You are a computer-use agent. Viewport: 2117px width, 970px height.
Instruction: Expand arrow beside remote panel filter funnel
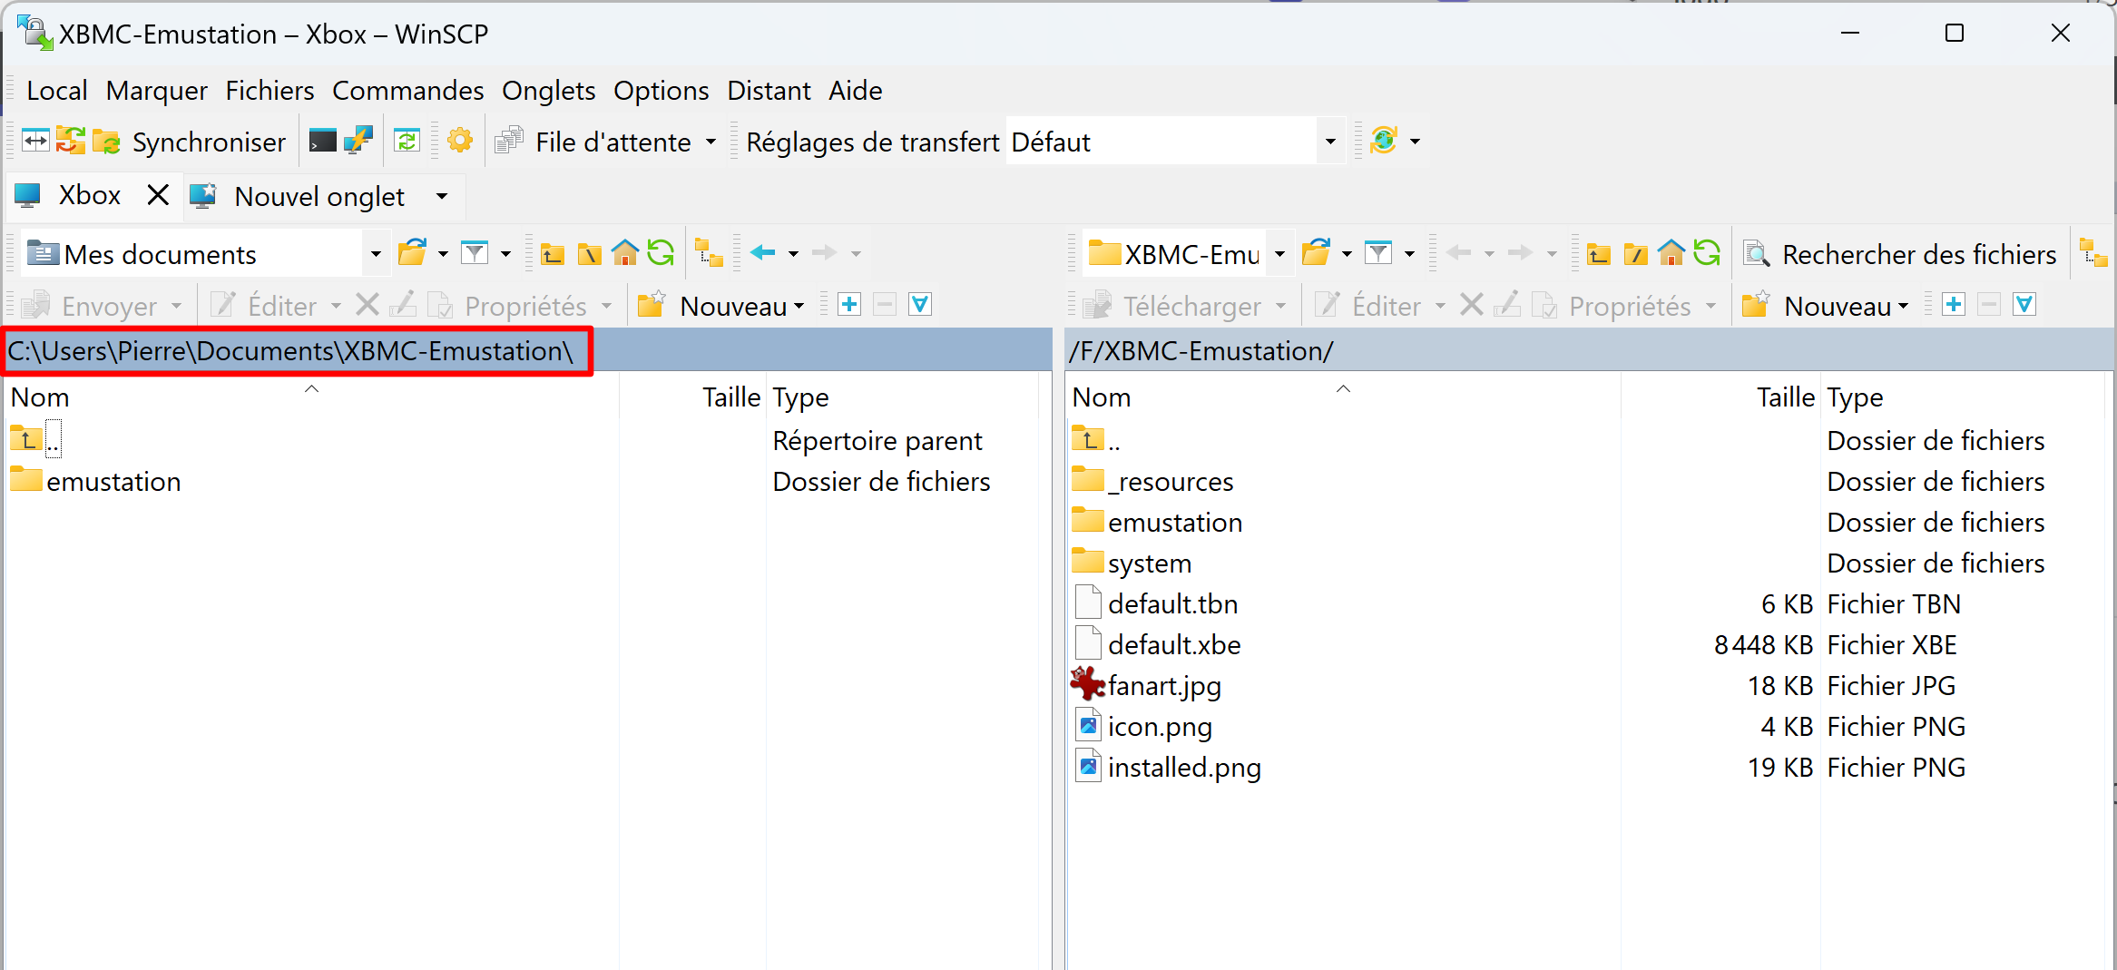[1409, 254]
